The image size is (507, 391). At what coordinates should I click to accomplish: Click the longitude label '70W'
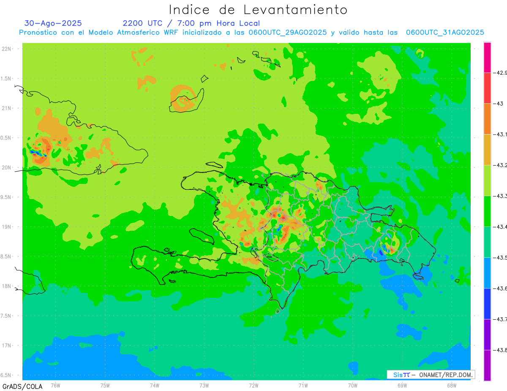(x=353, y=385)
